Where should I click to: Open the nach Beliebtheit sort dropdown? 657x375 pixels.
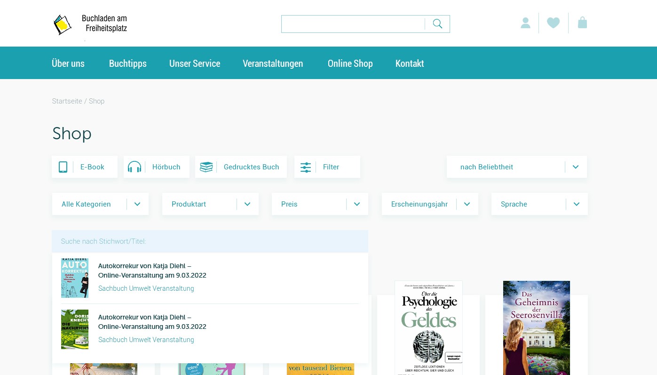(517, 167)
